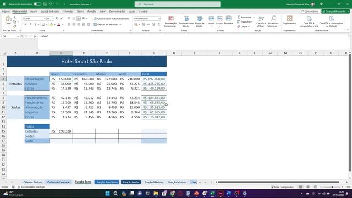The height and width of the screenshot is (198, 352).
Task: Click the red font color swatch
Action: point(59,24)
